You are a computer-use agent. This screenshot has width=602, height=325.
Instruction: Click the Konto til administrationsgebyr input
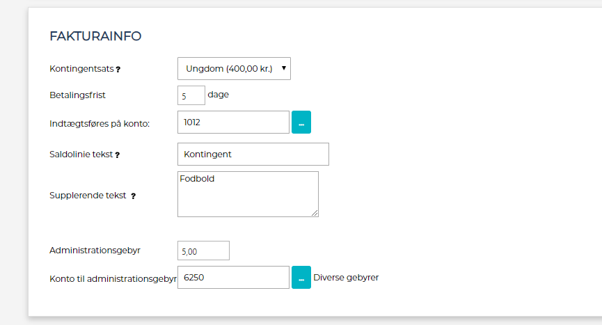click(x=233, y=277)
